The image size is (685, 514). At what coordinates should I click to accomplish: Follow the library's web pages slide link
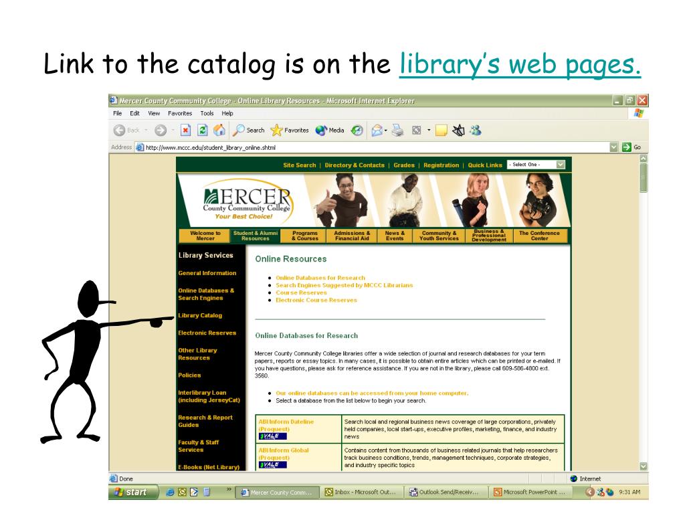[520, 64]
